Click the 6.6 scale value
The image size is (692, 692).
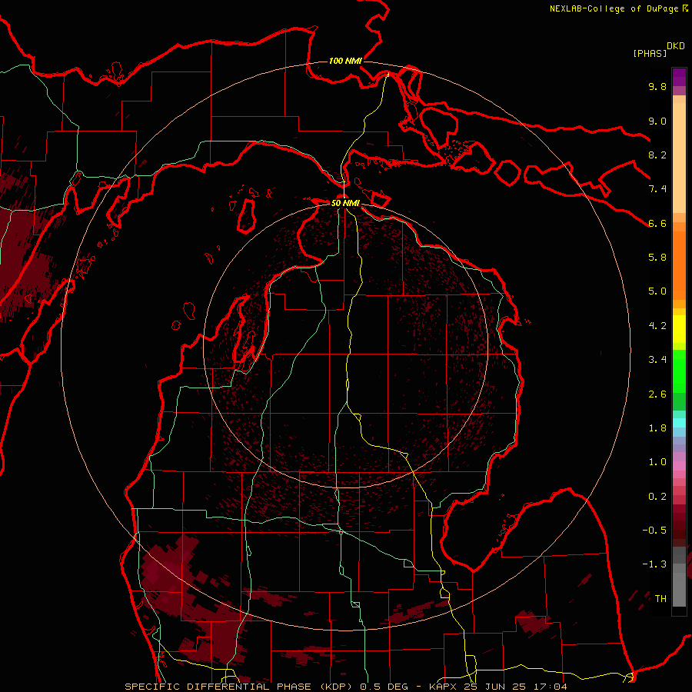tap(657, 223)
